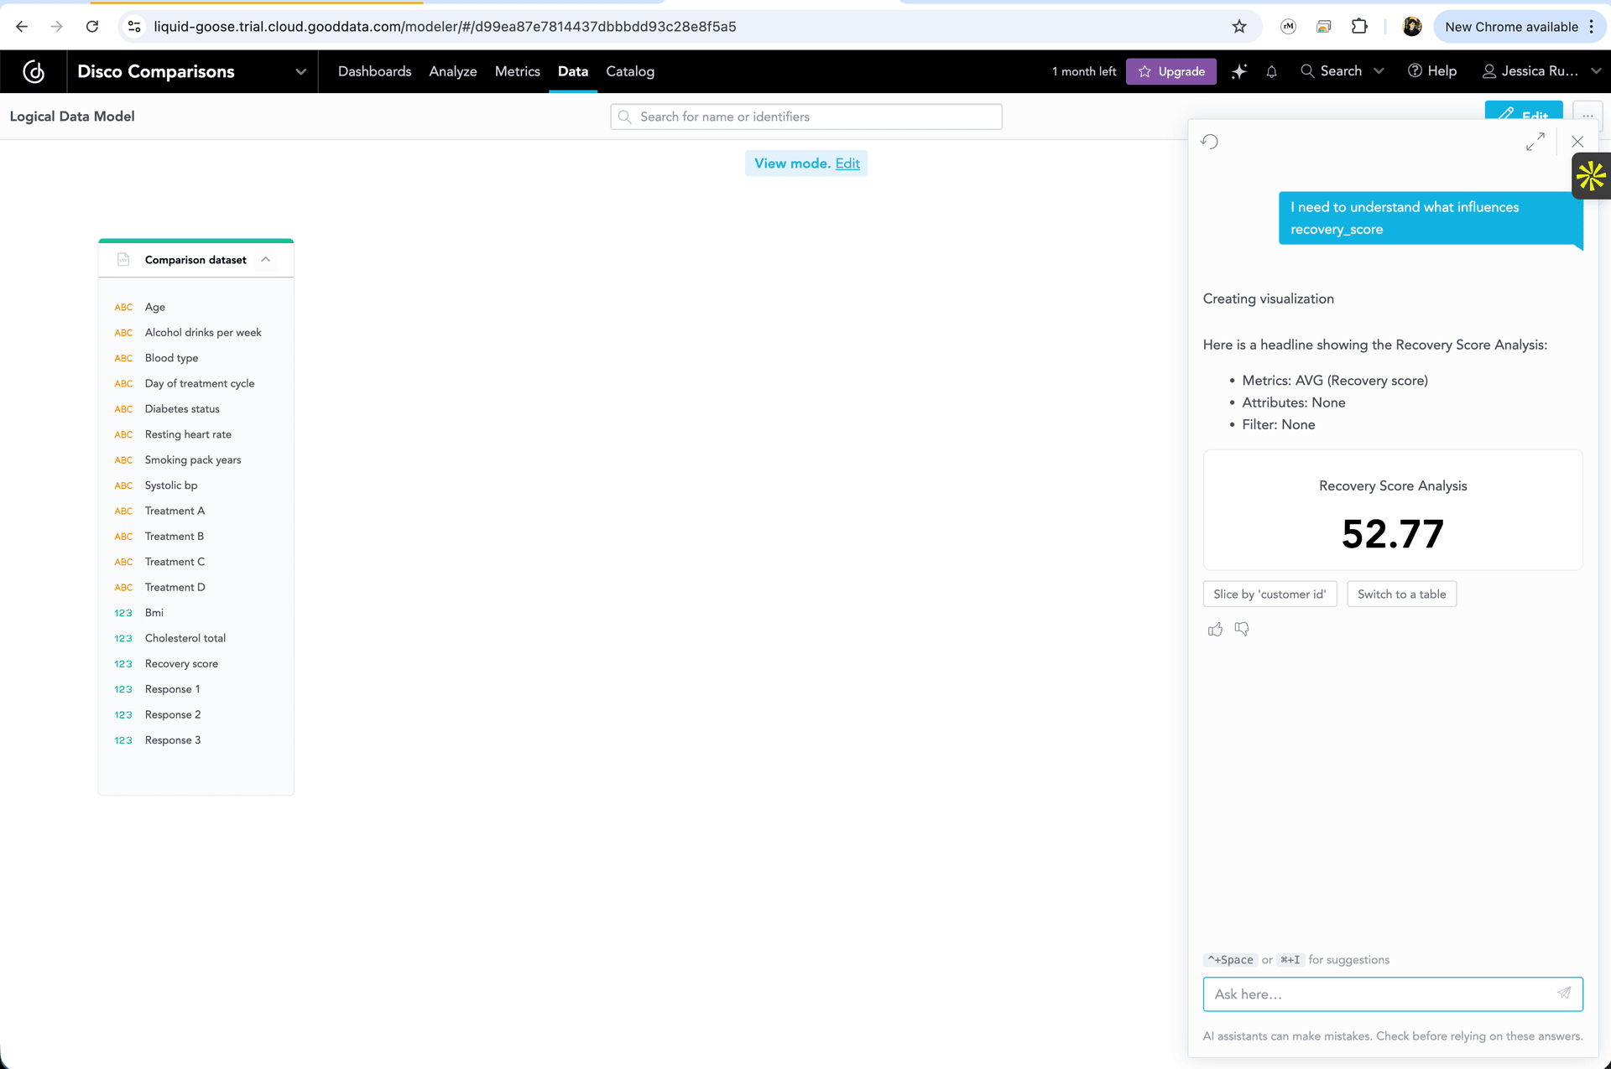The width and height of the screenshot is (1611, 1069).
Task: Click the Slice by 'customer id' button
Action: tap(1269, 594)
